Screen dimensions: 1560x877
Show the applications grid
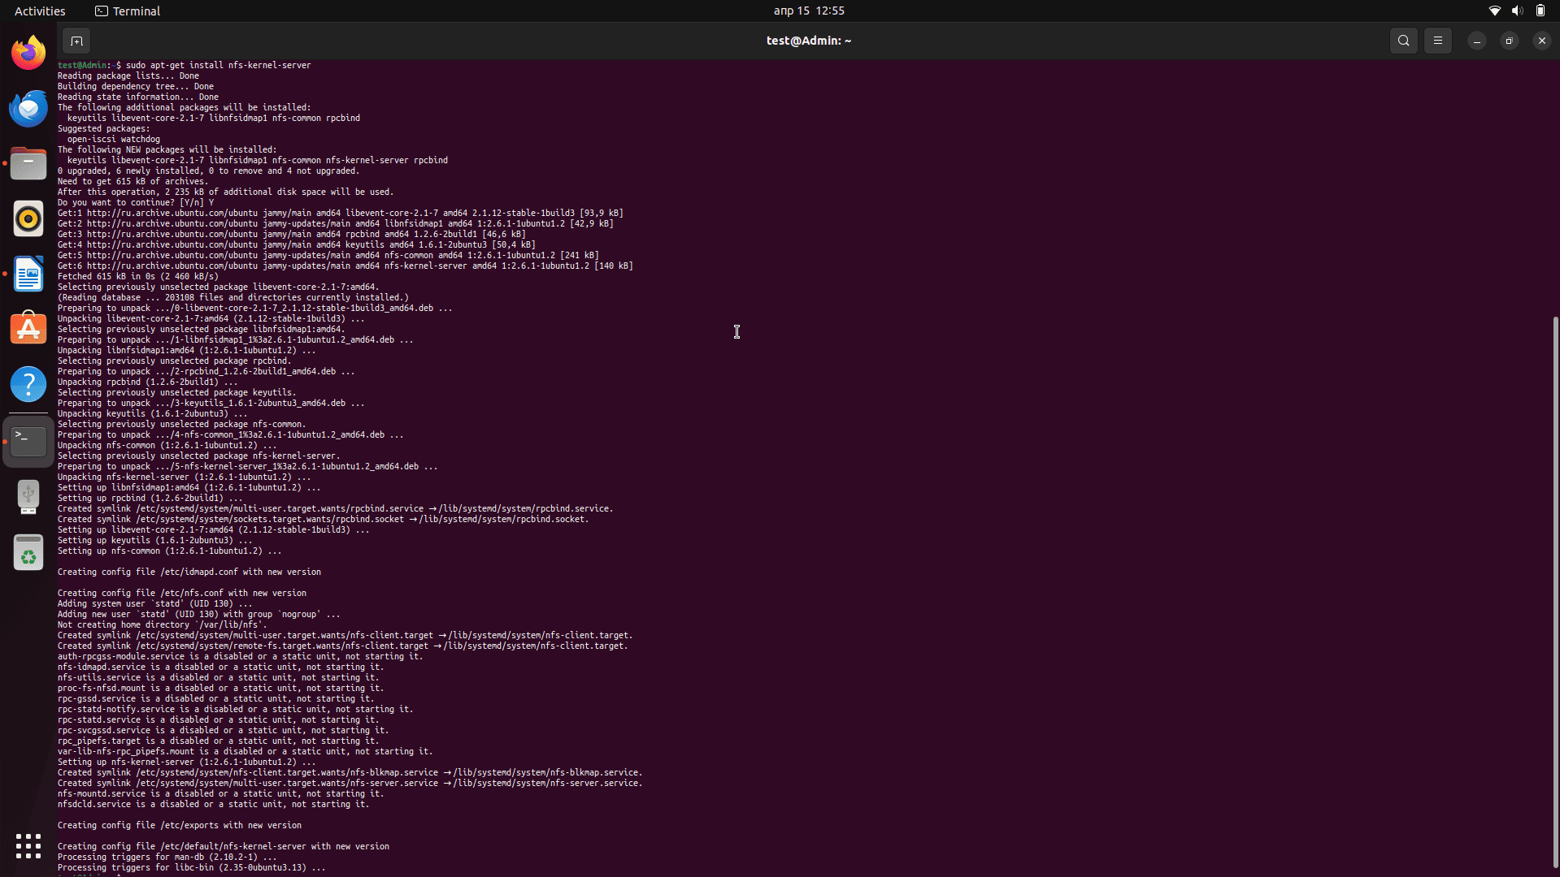(28, 846)
